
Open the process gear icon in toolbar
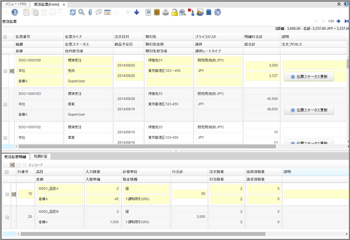point(217,12)
